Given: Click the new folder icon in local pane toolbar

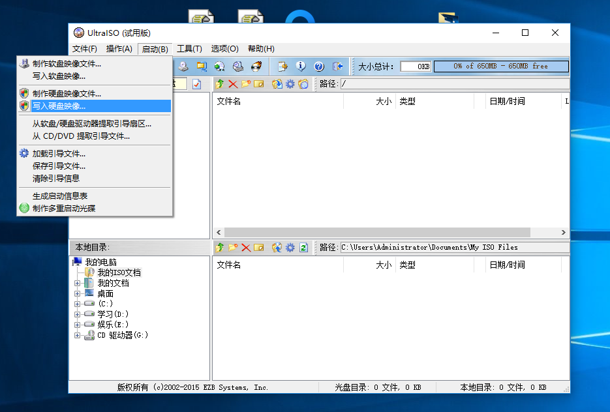Looking at the screenshot, I should tap(233, 248).
